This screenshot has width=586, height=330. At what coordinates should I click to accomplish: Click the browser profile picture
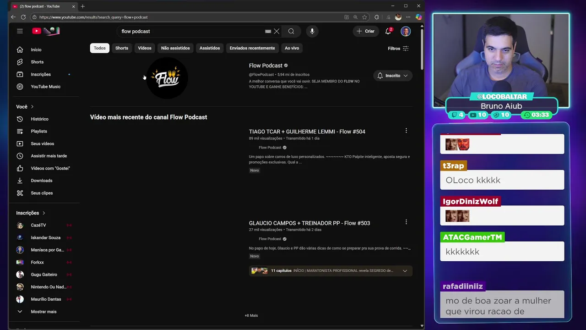[x=398, y=17]
